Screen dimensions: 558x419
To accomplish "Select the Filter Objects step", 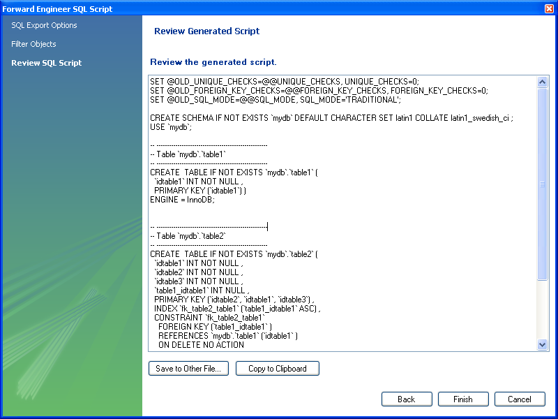I will pyautogui.click(x=33, y=44).
